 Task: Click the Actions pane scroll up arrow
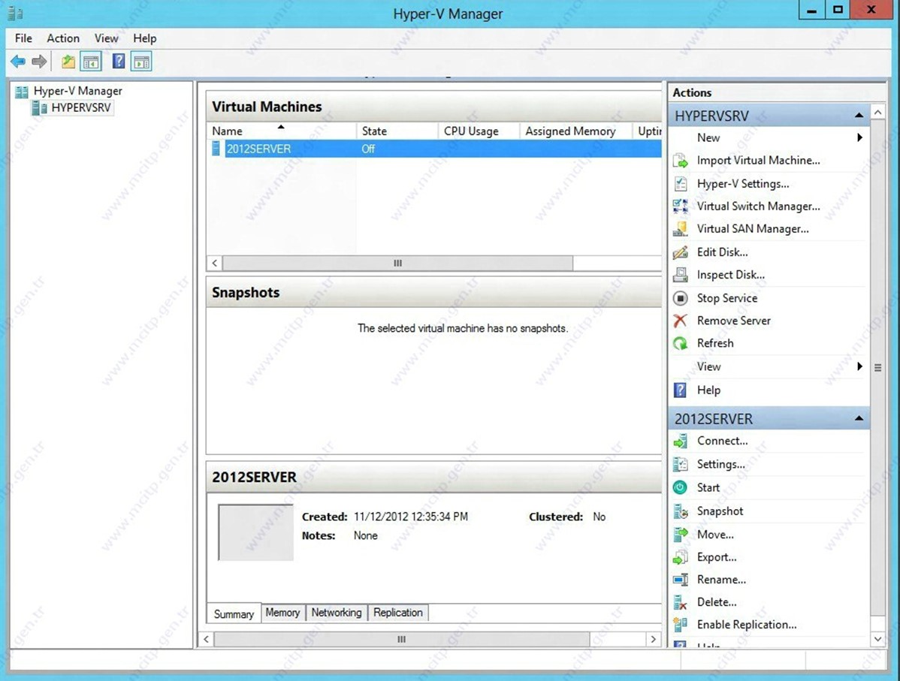[877, 113]
